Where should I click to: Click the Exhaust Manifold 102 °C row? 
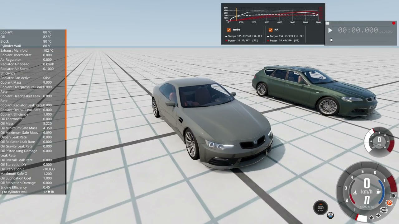tap(33, 50)
